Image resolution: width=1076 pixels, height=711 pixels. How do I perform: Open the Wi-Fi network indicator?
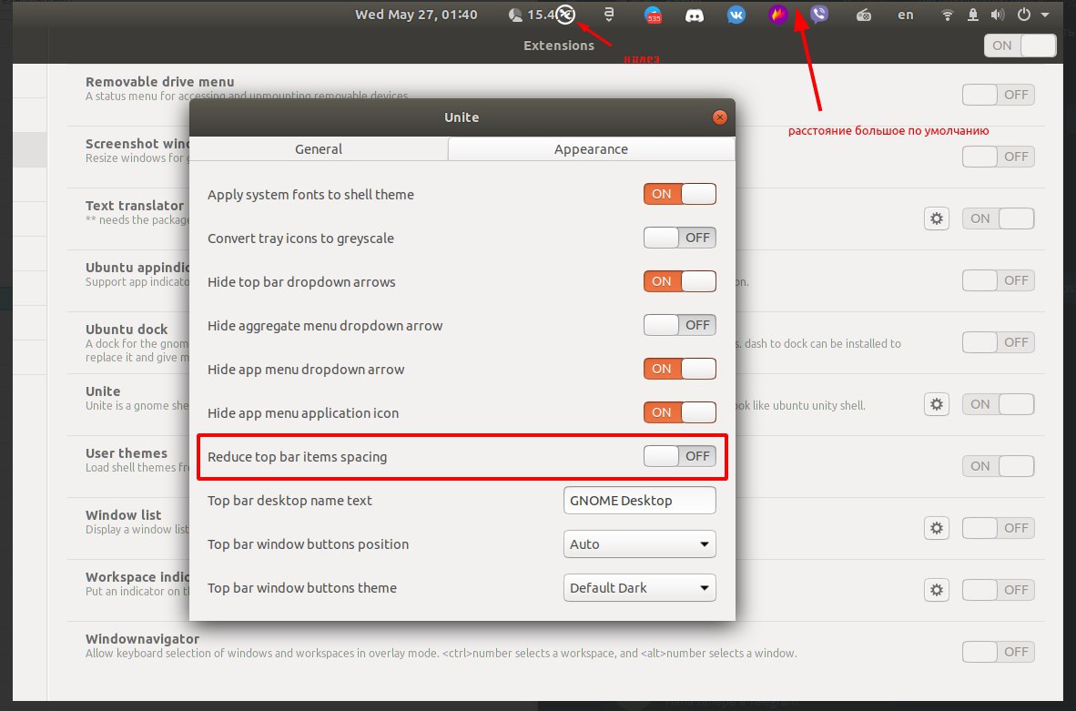(947, 15)
